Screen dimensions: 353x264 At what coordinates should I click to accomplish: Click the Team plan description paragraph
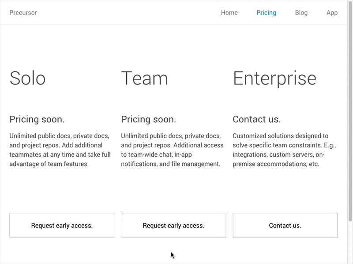pos(171,150)
